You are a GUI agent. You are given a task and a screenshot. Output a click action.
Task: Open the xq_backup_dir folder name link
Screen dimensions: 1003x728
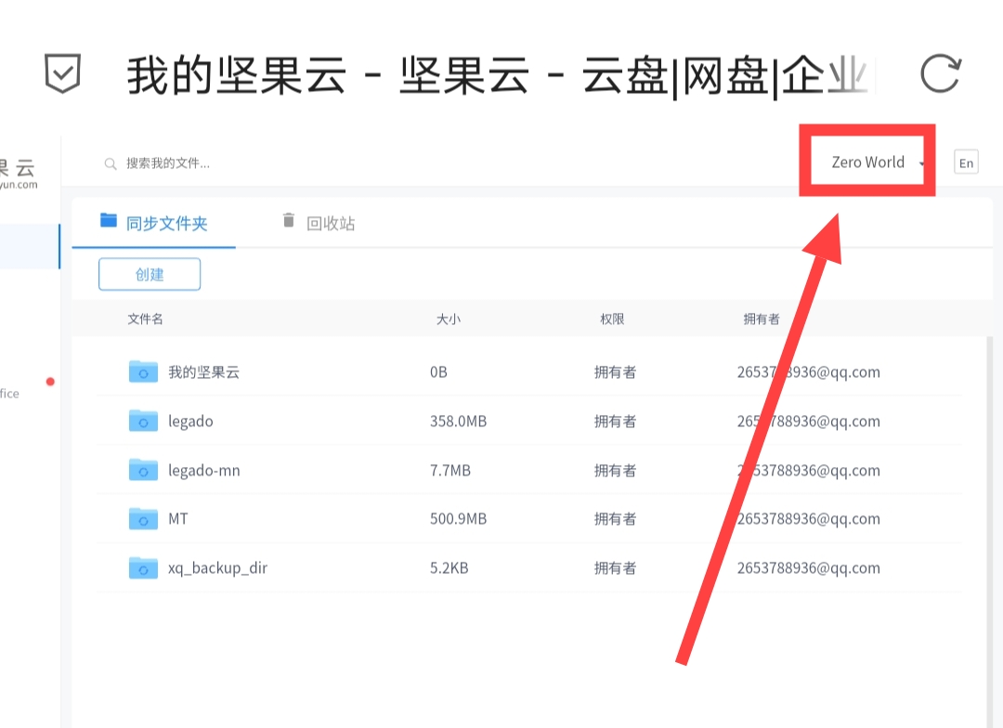pyautogui.click(x=217, y=567)
